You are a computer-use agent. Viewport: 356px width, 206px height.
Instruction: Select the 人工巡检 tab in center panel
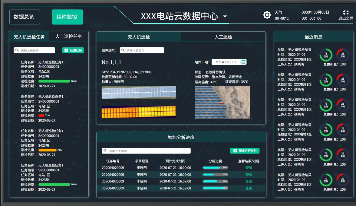click(223, 37)
